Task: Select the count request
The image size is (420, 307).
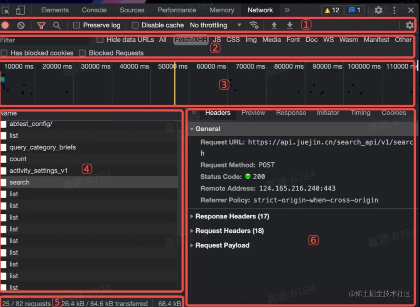Action: (89, 159)
